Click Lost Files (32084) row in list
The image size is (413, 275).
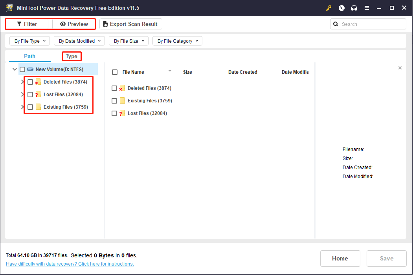[147, 113]
